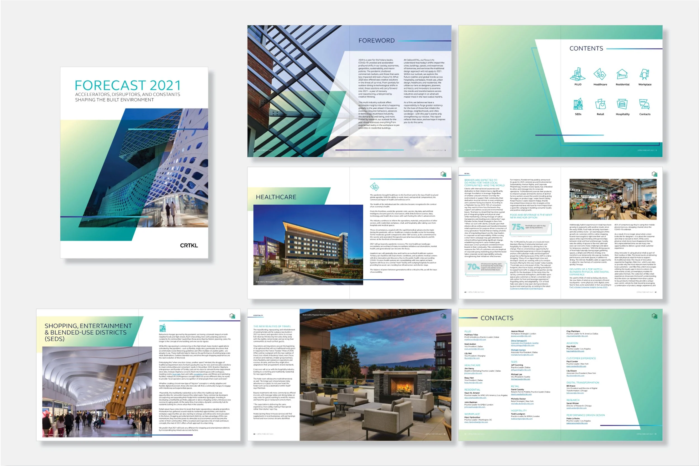Open the Contacts speech-bubble icon in Contents
The image size is (699, 466).
coord(644,104)
